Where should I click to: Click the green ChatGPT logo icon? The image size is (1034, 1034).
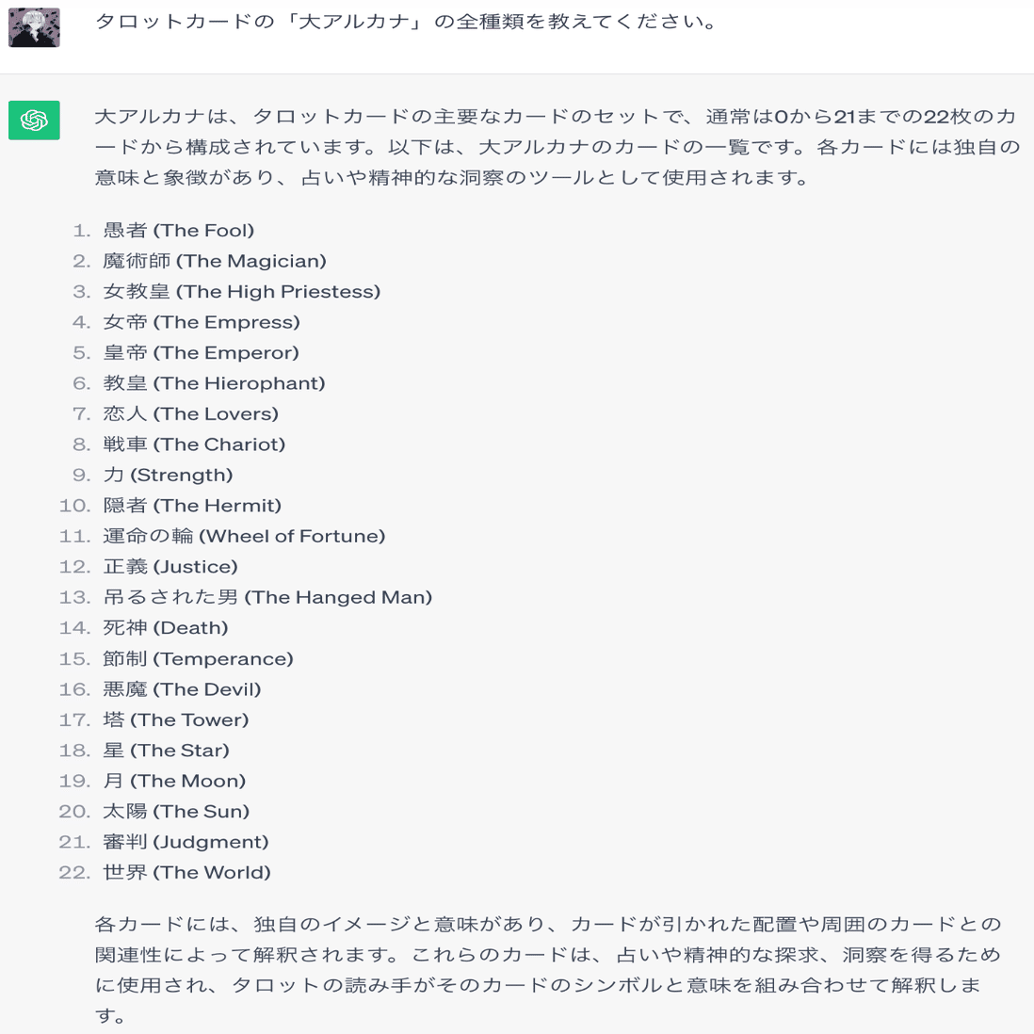tap(34, 120)
